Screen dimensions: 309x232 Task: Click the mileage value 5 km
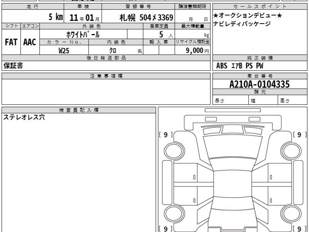[x=56, y=18]
